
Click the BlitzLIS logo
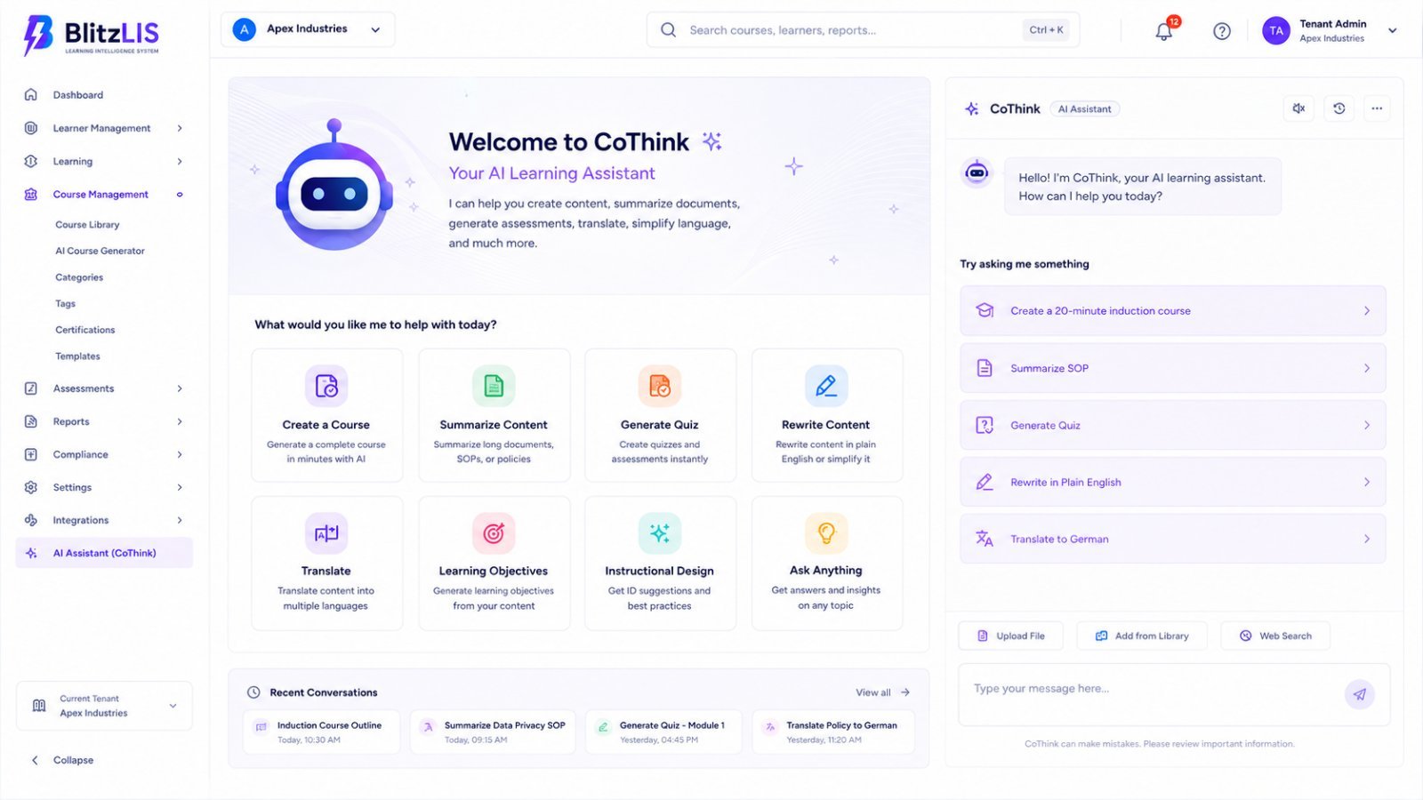pyautogui.click(x=91, y=36)
